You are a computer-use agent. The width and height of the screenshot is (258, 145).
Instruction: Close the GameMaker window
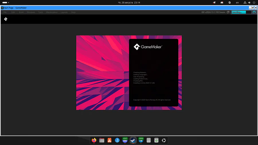pyautogui.click(x=256, y=8)
